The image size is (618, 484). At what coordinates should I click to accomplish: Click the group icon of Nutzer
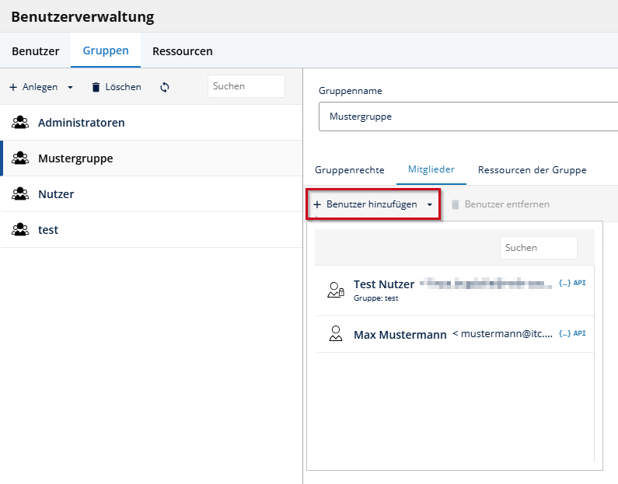coord(20,193)
